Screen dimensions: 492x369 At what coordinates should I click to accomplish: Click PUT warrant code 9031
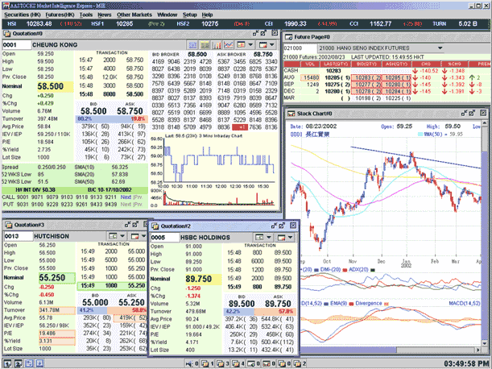pos(23,205)
